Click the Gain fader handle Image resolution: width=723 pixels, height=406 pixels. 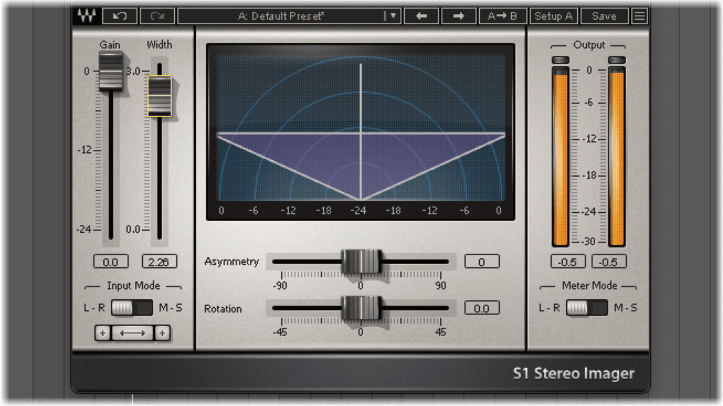(111, 71)
